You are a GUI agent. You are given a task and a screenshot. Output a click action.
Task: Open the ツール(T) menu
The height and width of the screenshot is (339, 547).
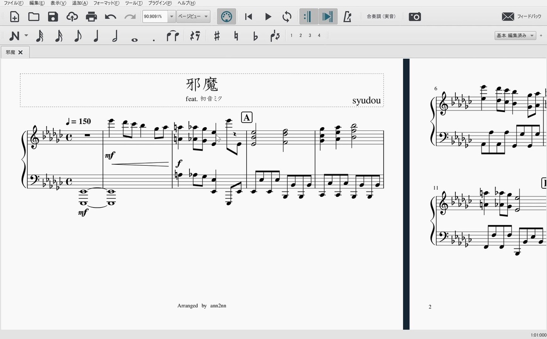tap(134, 3)
